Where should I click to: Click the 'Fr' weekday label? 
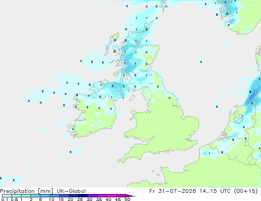pyautogui.click(x=152, y=191)
